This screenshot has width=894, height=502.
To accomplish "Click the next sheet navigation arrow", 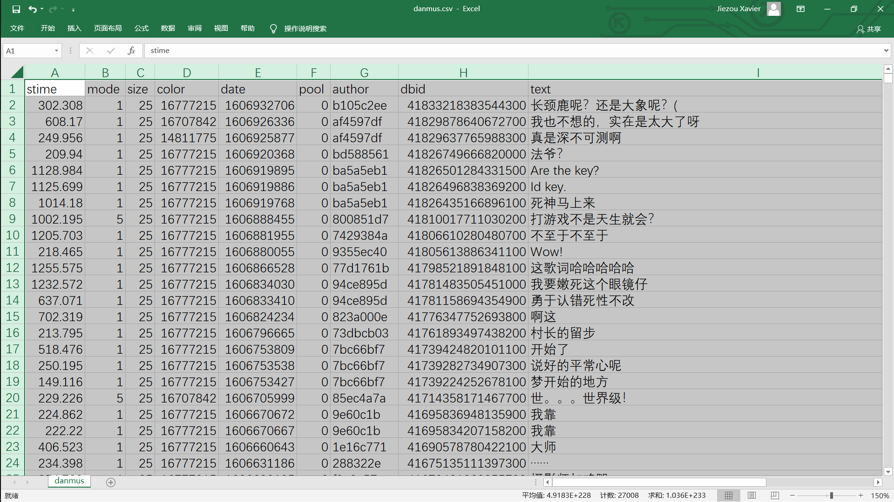I will (x=27, y=482).
